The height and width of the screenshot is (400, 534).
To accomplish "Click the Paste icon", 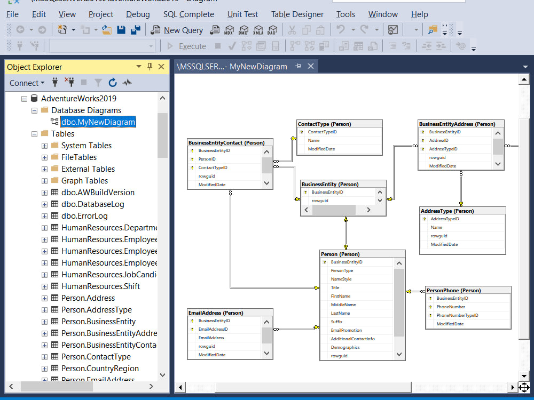I will pos(320,30).
